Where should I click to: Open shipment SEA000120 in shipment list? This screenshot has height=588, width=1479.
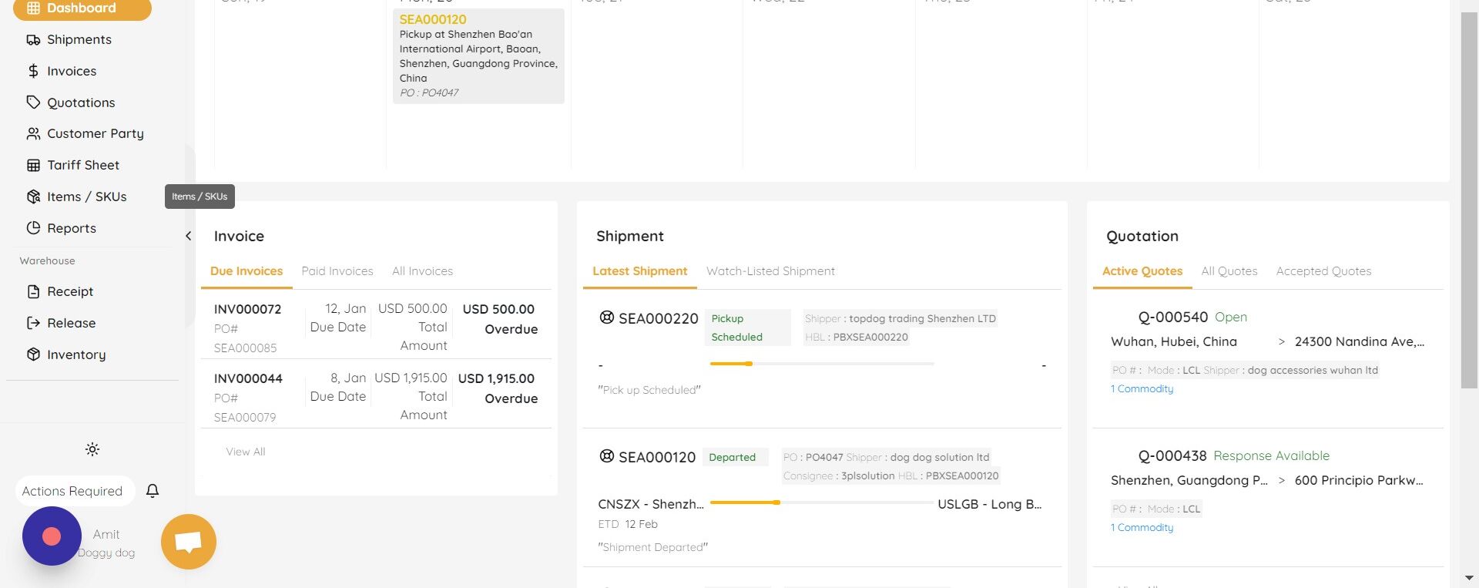pos(657,457)
